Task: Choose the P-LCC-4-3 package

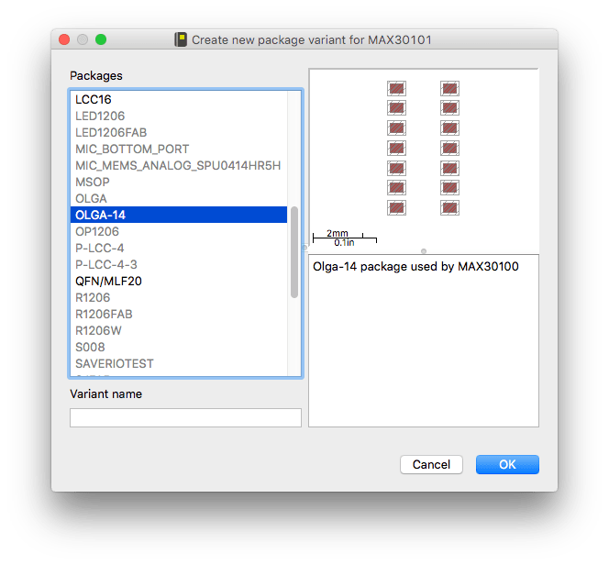Action: coord(179,264)
